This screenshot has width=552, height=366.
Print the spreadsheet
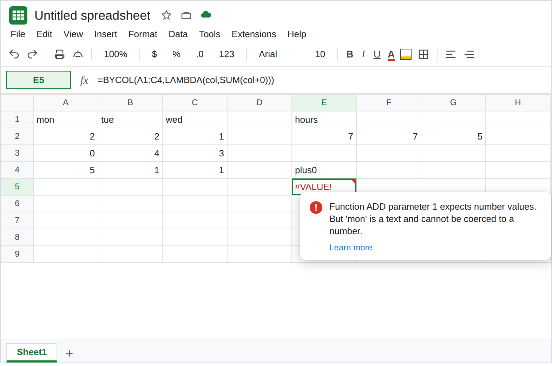(x=60, y=54)
